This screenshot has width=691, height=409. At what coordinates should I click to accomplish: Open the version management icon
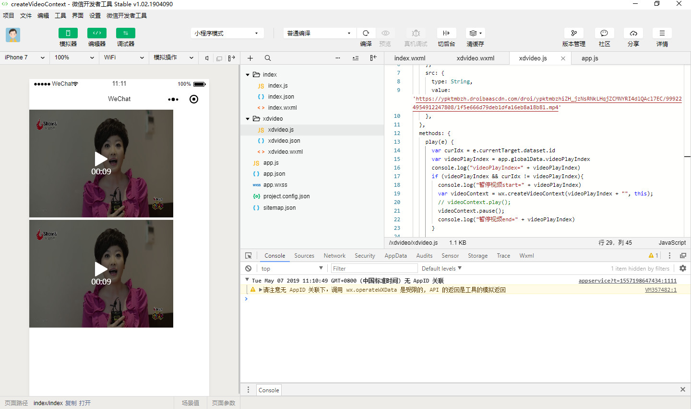[x=573, y=33]
